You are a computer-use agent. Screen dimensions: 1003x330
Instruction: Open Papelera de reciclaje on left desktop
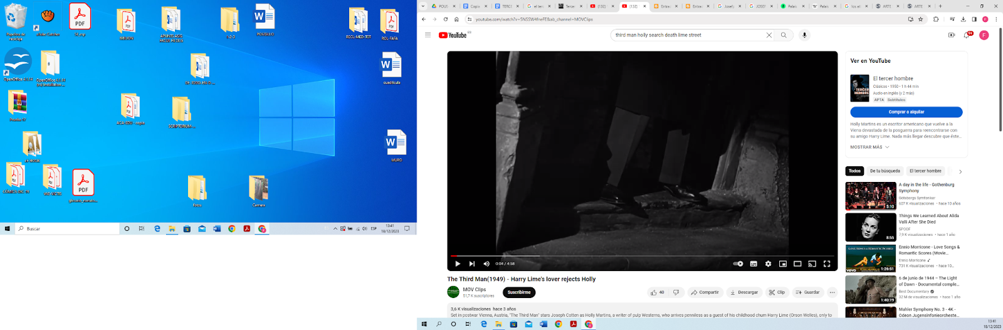16,21
